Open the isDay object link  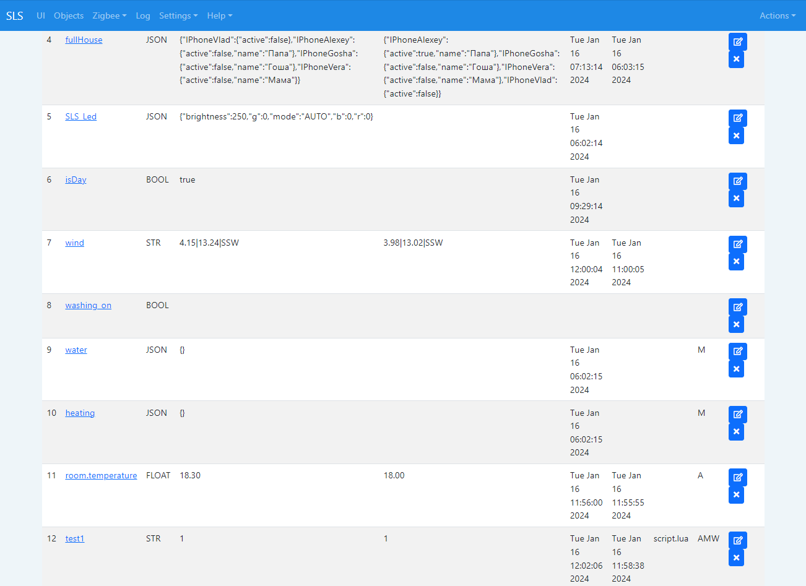(x=76, y=179)
